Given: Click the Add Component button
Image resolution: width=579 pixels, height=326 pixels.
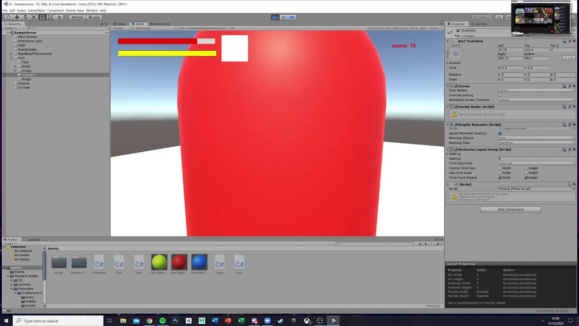Looking at the screenshot, I should point(510,209).
